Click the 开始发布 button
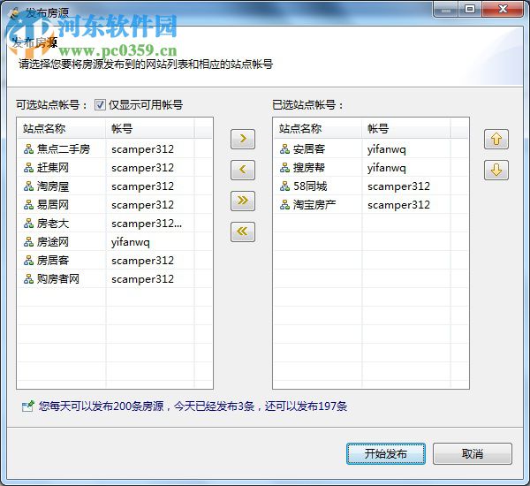This screenshot has width=530, height=486. click(386, 454)
